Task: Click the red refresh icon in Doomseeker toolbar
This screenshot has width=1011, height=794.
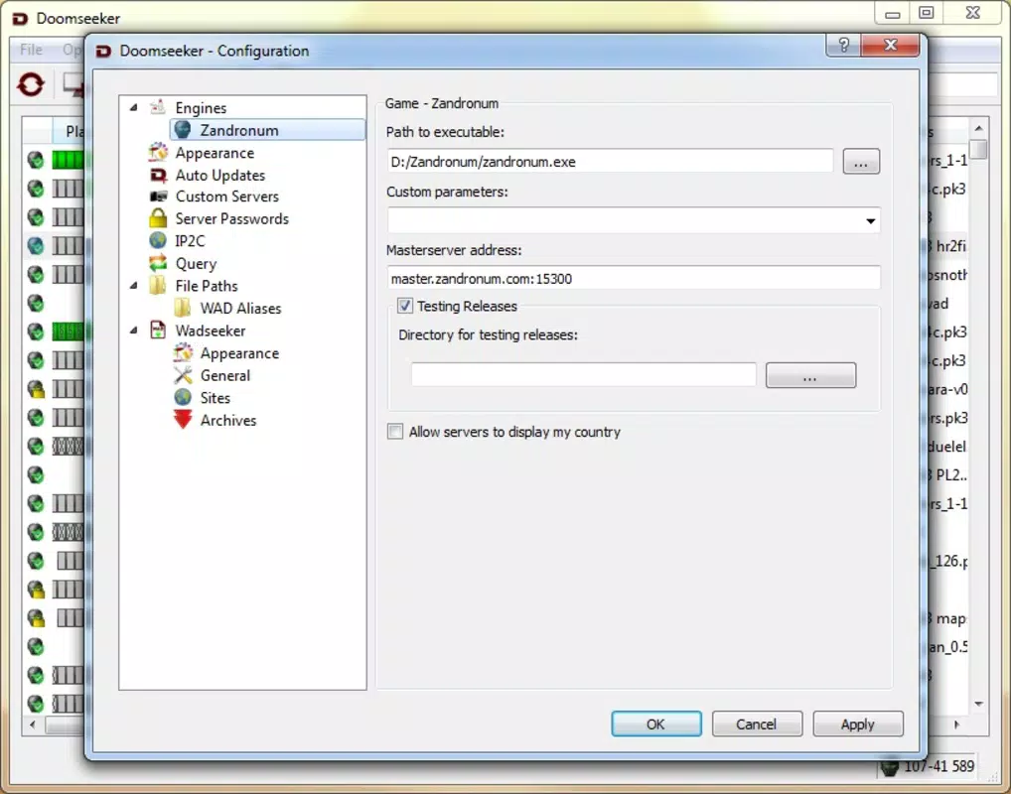Action: 31,84
